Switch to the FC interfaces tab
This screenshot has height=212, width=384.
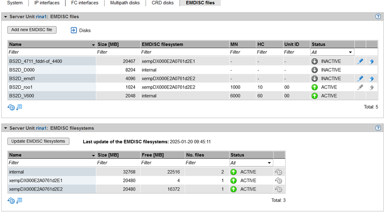[x=84, y=3]
